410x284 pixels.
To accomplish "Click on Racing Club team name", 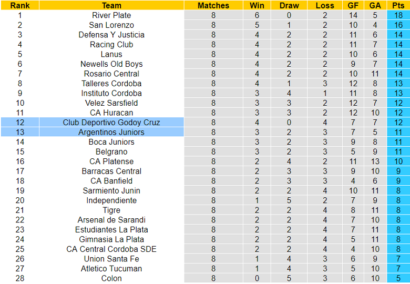I will click(x=111, y=45).
